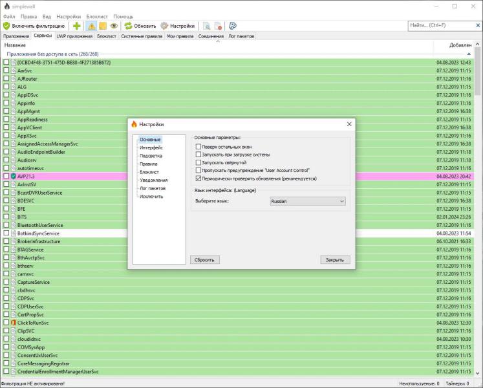Click the Сбросить button
Image resolution: width=483 pixels, height=388 pixels.
coord(204,260)
